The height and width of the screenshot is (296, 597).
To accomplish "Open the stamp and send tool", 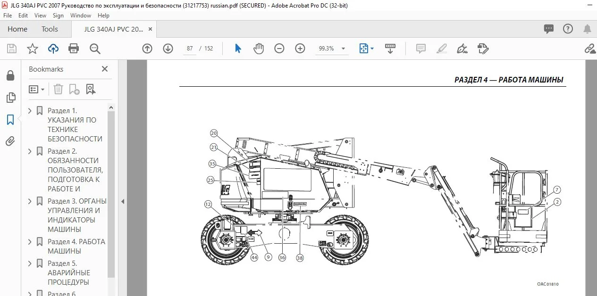I will [x=483, y=49].
